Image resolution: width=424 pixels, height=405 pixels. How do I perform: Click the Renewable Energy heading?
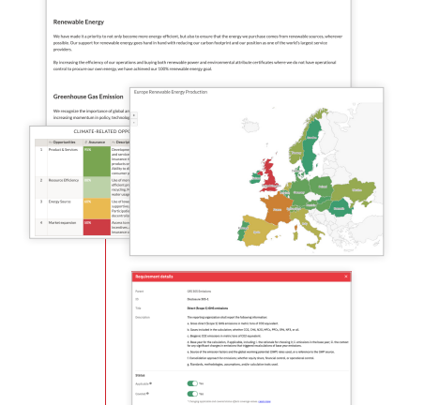(79, 22)
